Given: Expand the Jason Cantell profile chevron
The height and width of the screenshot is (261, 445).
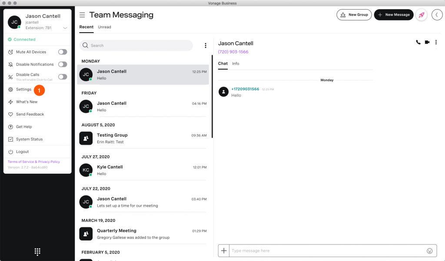Looking at the screenshot, I should 65,28.
